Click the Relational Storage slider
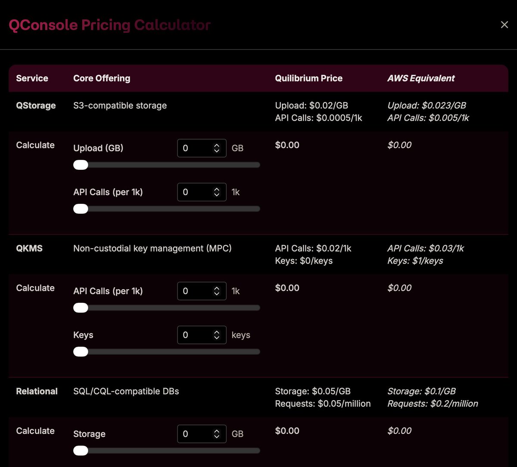 167,451
